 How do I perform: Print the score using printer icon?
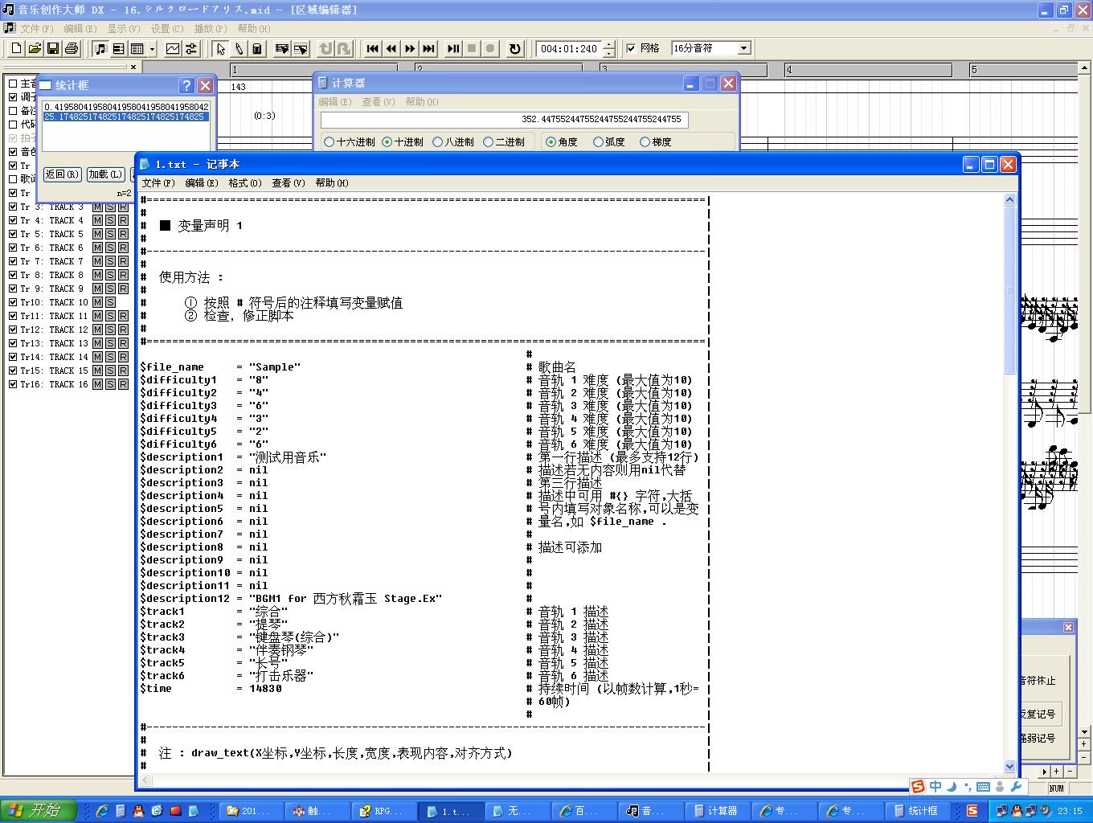coord(72,49)
